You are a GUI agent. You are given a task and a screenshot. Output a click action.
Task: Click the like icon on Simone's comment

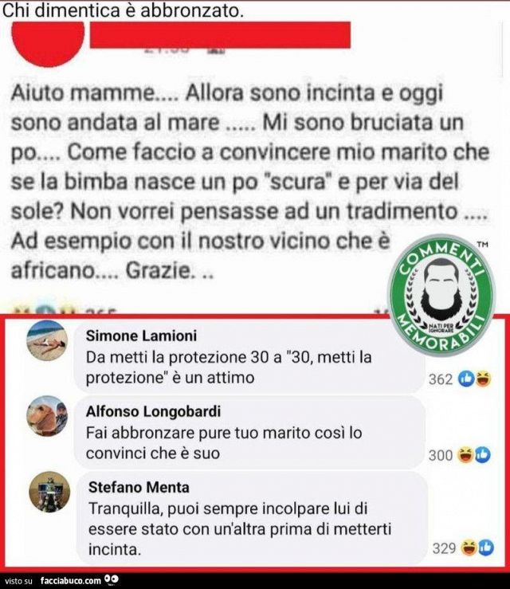pyautogui.click(x=466, y=379)
